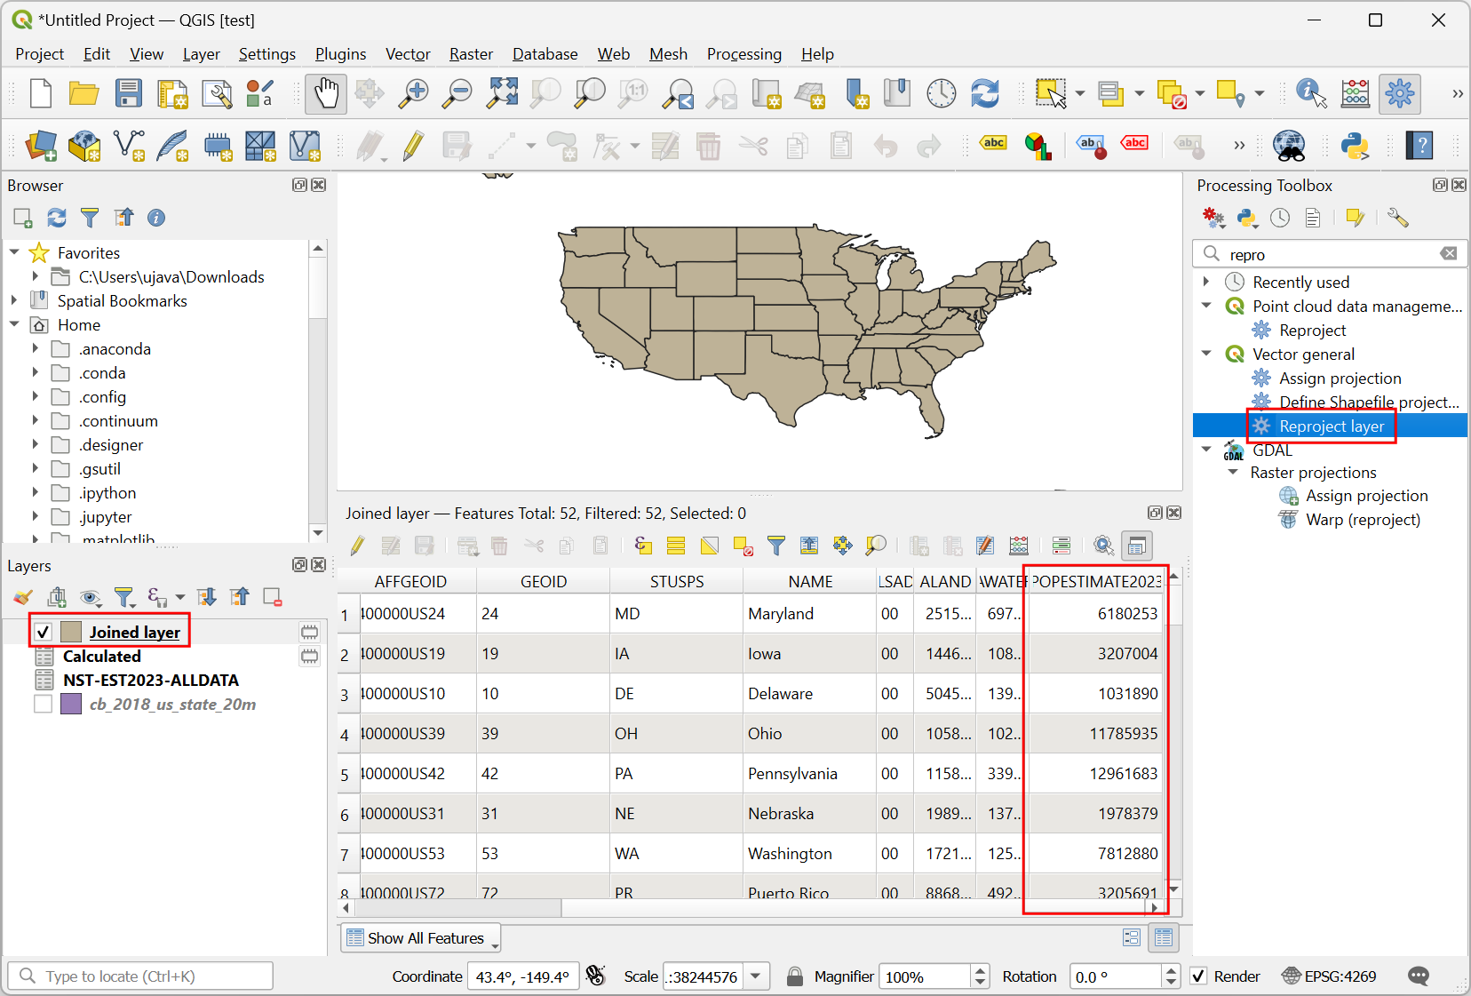Click the purple cb_2018_us_state_20m color swatch
Image resolution: width=1471 pixels, height=996 pixels.
[71, 705]
